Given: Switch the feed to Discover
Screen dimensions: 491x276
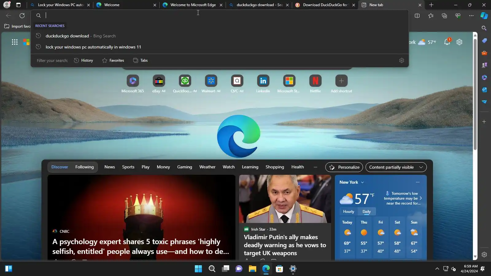Looking at the screenshot, I should pos(60,167).
